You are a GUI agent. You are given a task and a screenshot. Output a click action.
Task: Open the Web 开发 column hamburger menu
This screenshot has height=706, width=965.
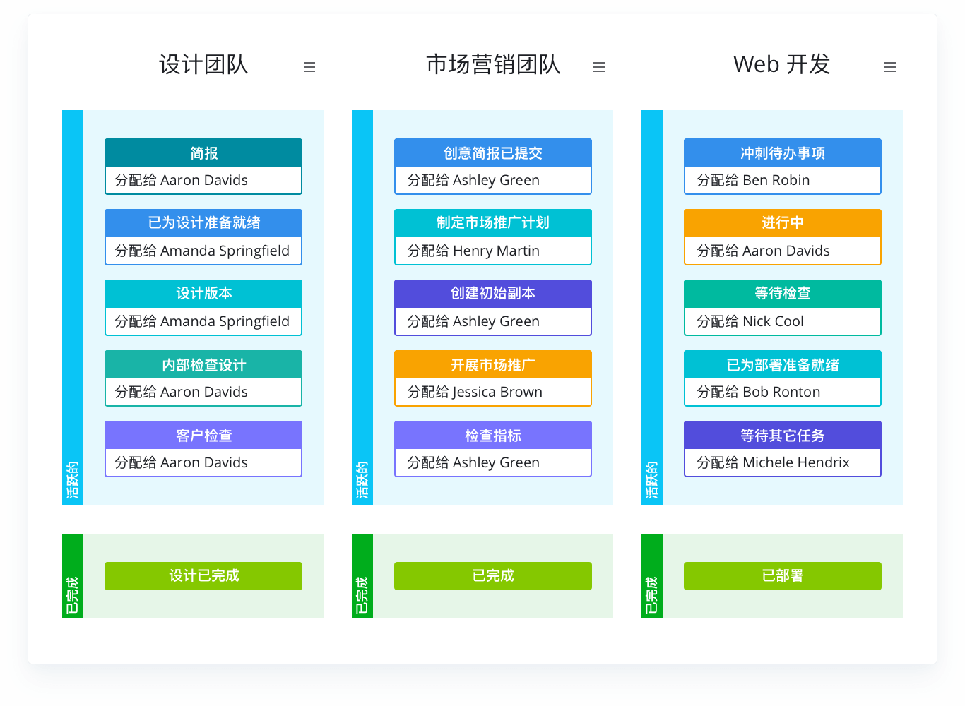[890, 67]
